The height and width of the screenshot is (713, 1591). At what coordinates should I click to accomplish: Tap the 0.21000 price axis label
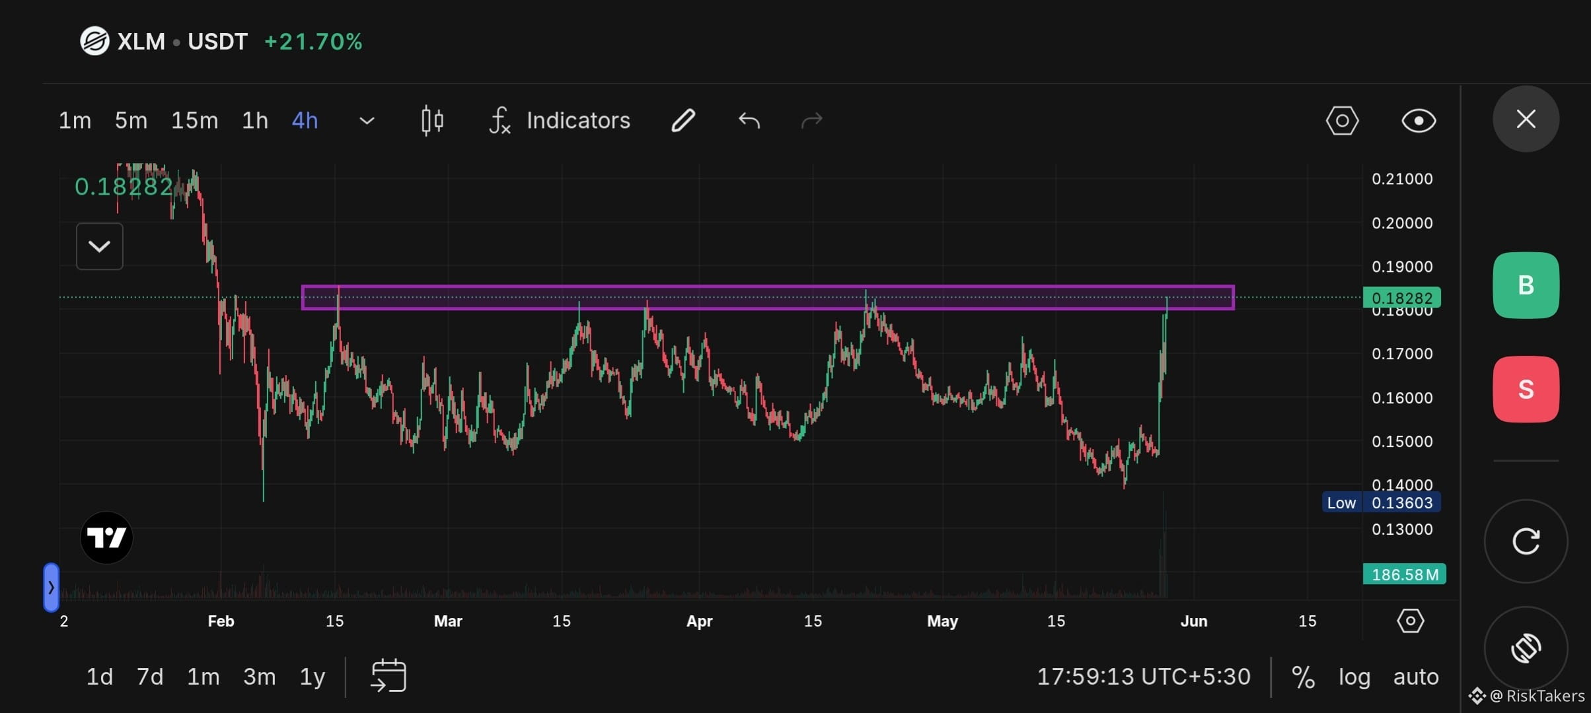[1402, 179]
